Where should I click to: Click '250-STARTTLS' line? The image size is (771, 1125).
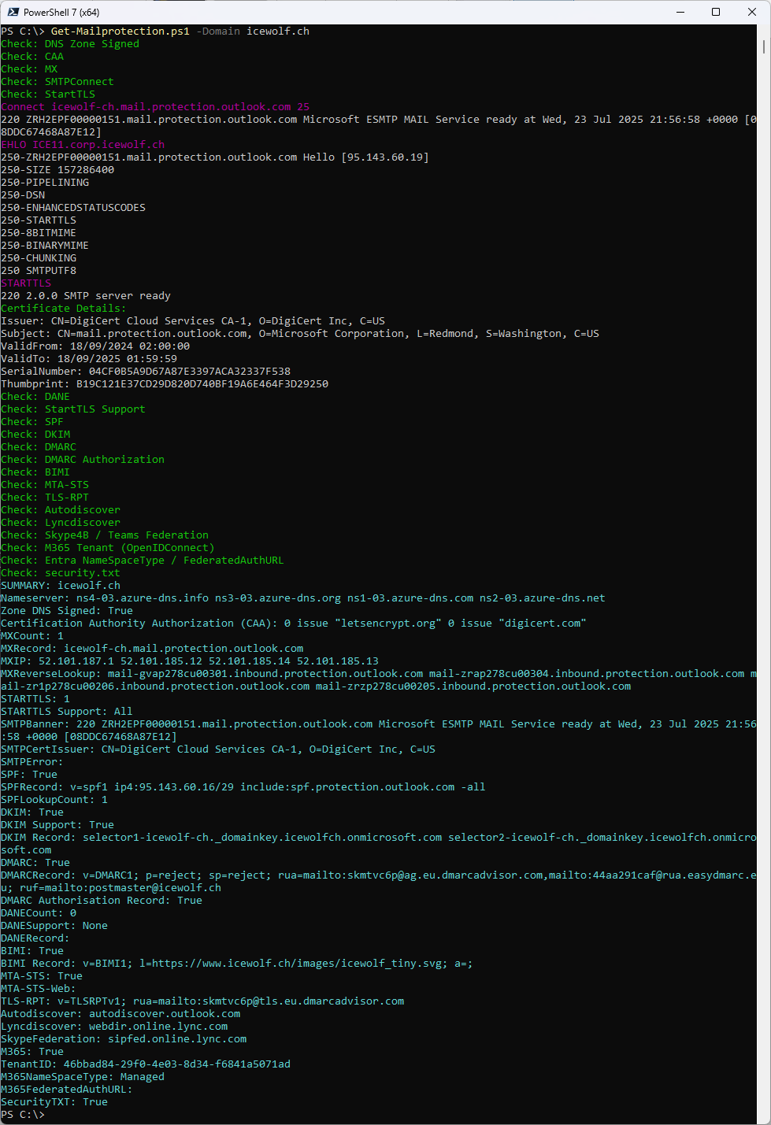click(x=39, y=220)
